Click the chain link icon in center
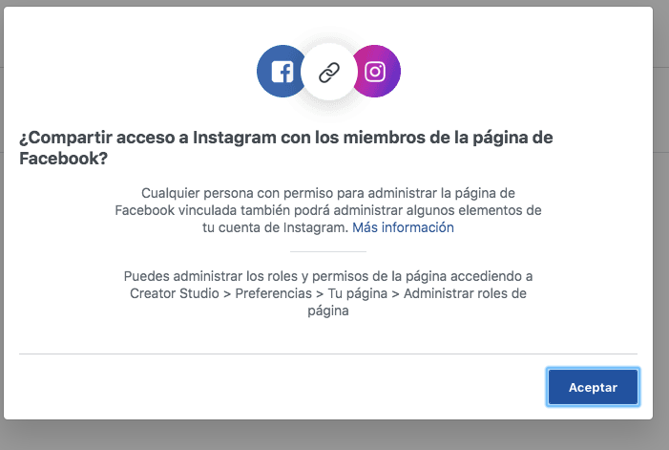The height and width of the screenshot is (450, 669). point(329,73)
